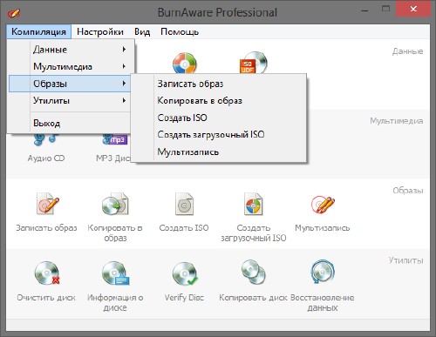
Task: Open the Настройки menu
Action: (100, 31)
